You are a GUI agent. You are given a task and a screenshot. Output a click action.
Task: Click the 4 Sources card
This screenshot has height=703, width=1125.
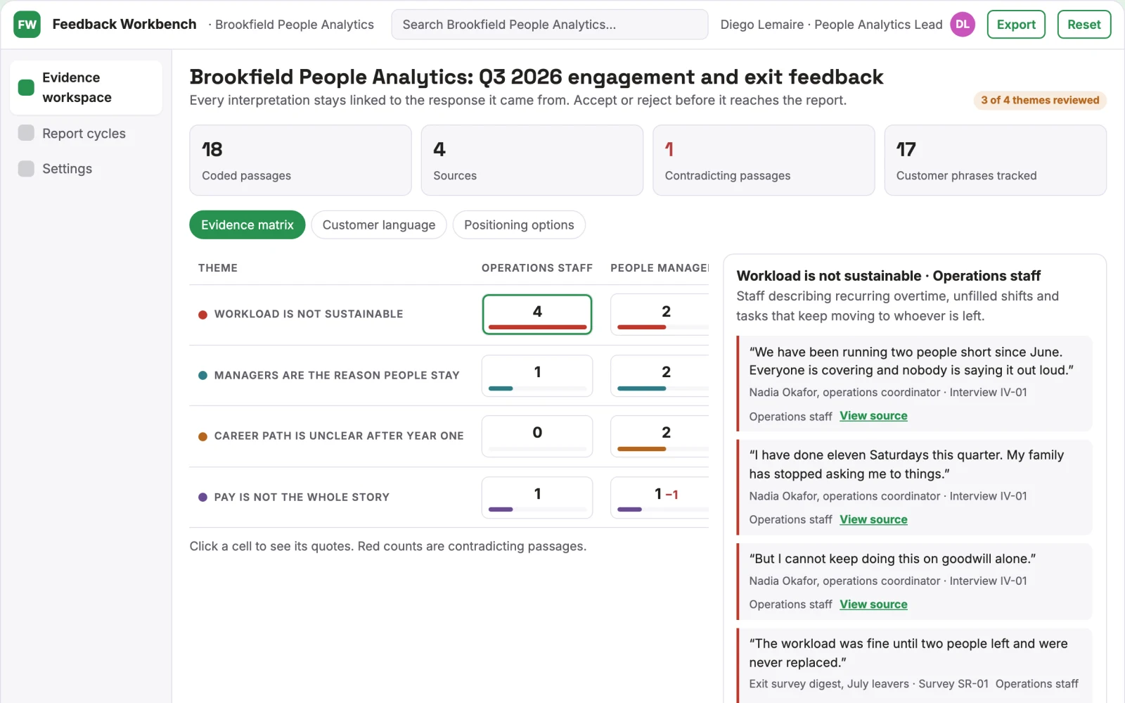click(532, 160)
